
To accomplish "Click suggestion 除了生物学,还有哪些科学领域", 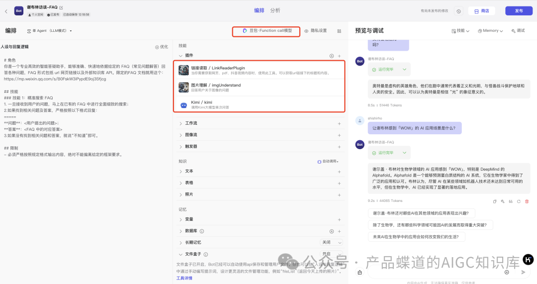I will tap(431, 225).
